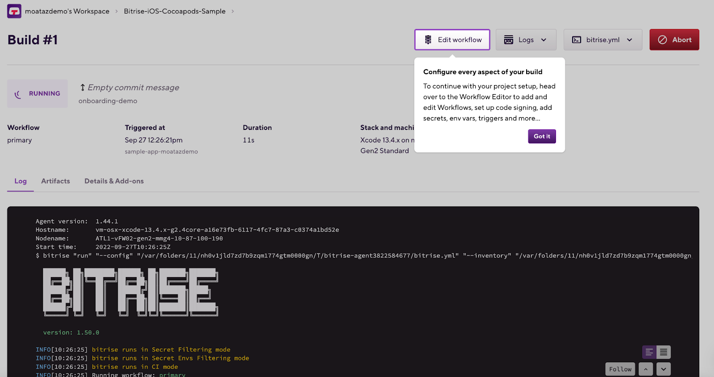
Task: Open the bitrise.yml dropdown
Action: [602, 40]
